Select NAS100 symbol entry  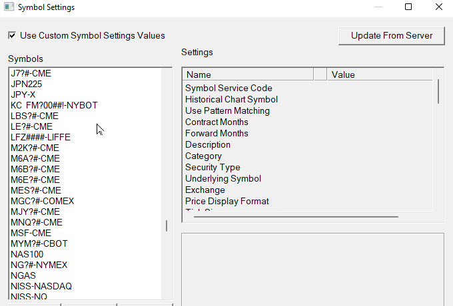27,254
